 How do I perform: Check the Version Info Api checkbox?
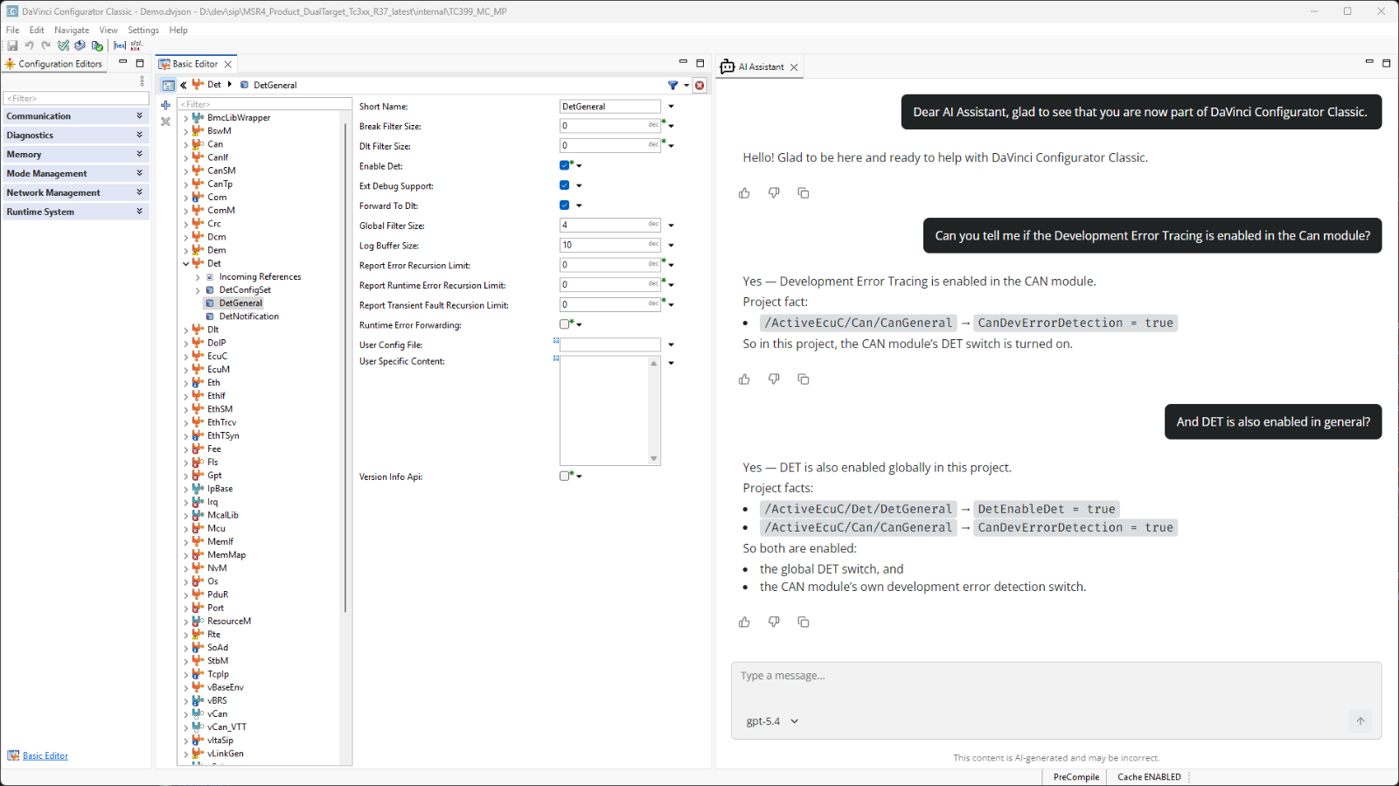[x=565, y=476]
